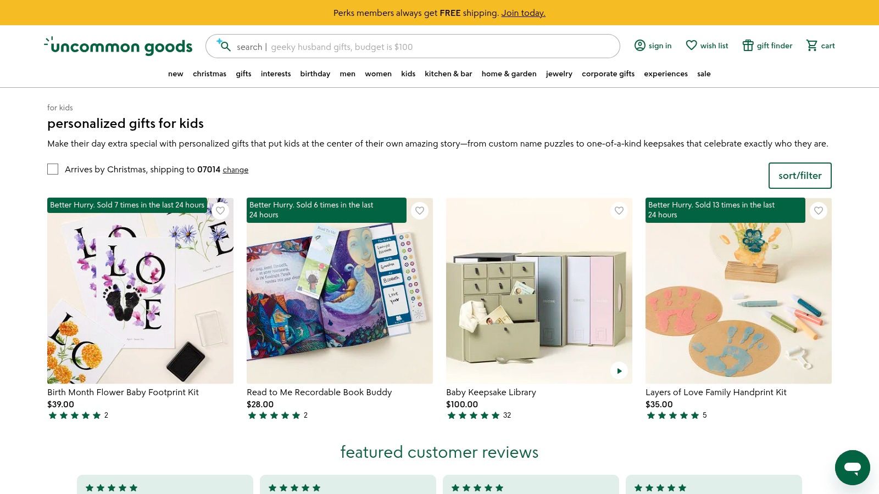Favorite the Read to Me Book Buddy
Image resolution: width=879 pixels, height=494 pixels.
420,211
